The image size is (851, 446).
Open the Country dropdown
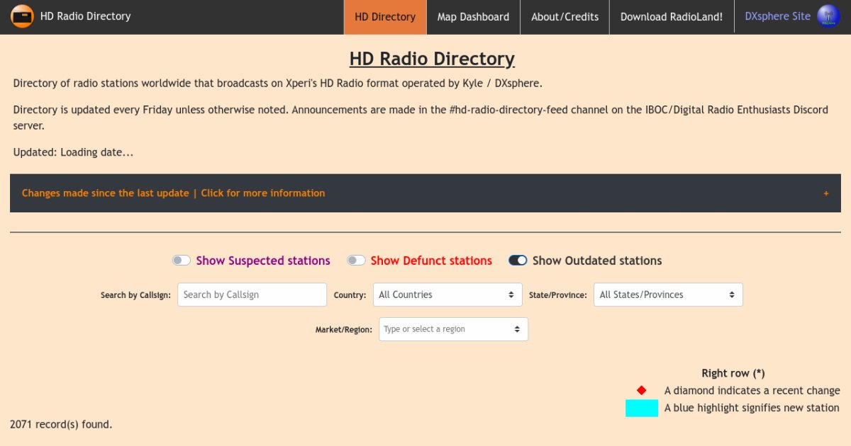(445, 295)
